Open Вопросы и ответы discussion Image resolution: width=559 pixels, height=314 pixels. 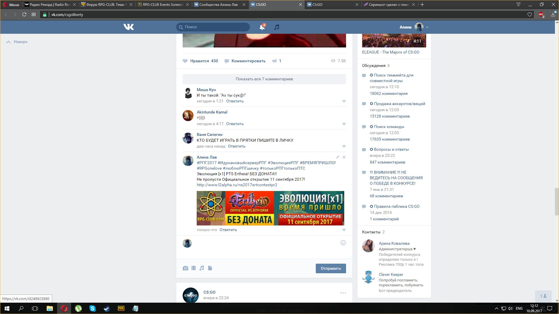click(x=389, y=149)
